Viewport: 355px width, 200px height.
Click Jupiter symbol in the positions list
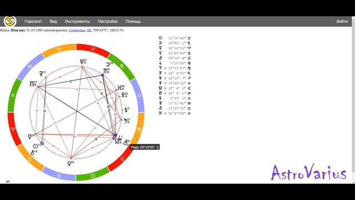(160, 63)
